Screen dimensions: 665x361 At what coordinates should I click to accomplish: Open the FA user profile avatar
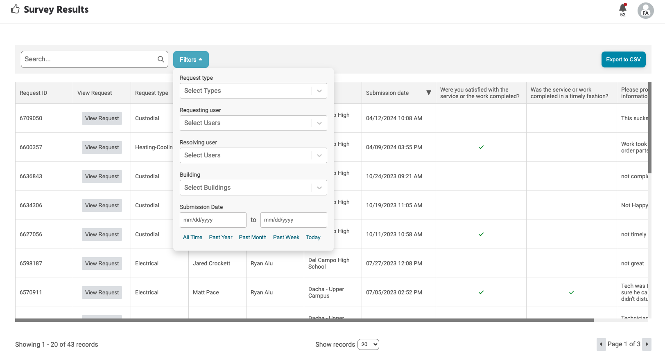(x=645, y=11)
